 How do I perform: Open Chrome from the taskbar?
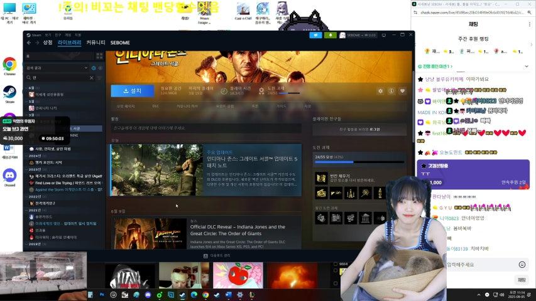[x=205, y=295]
